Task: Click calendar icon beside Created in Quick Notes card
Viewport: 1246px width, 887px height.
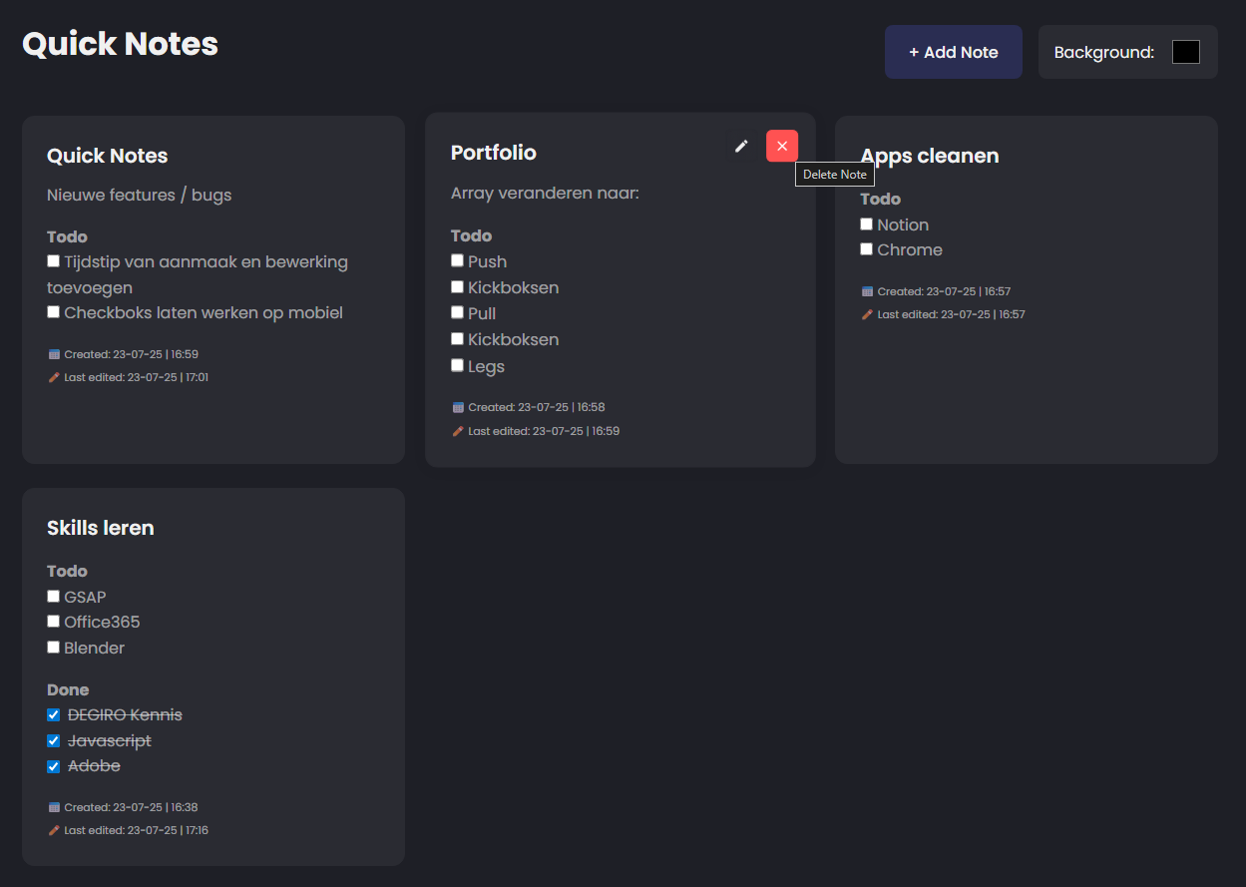Action: [54, 354]
